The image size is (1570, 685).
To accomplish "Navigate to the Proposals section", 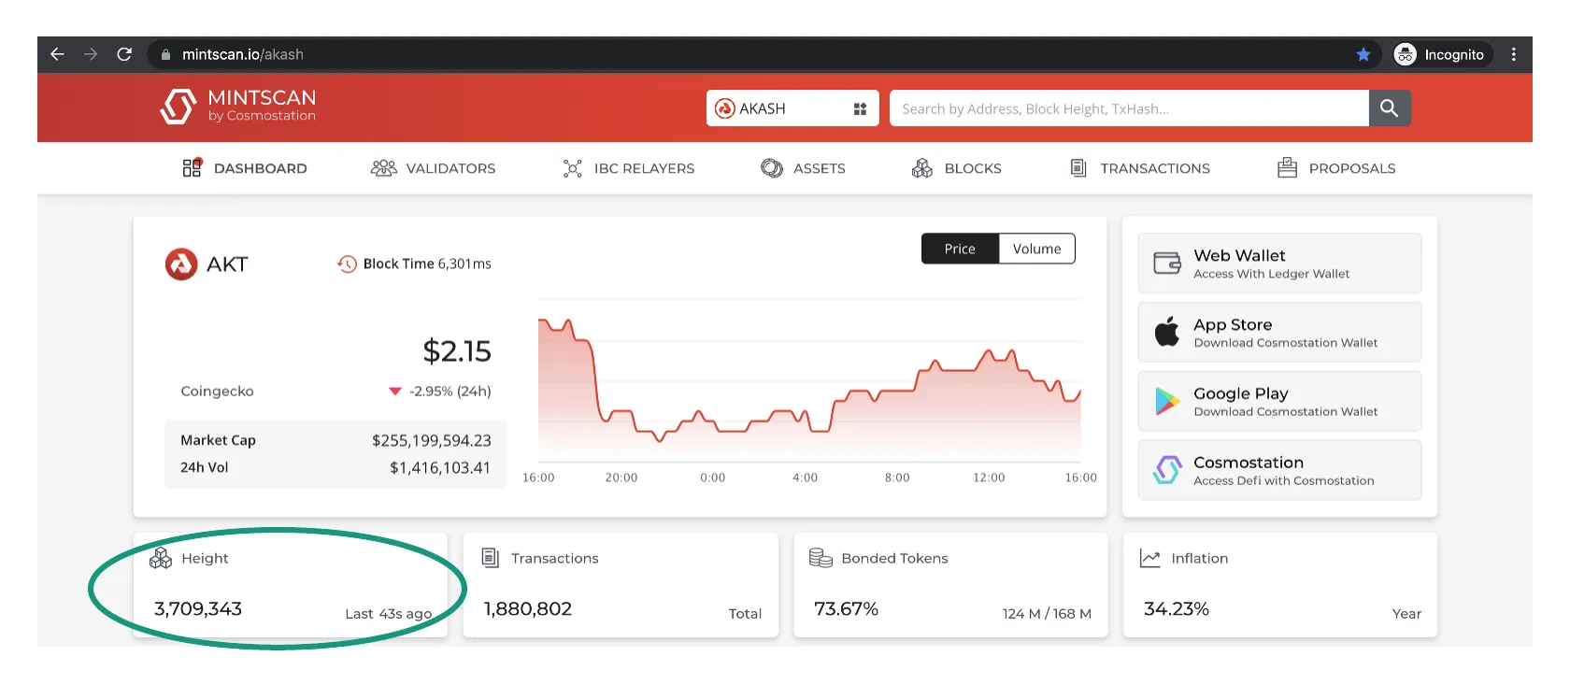I will 1336,168.
